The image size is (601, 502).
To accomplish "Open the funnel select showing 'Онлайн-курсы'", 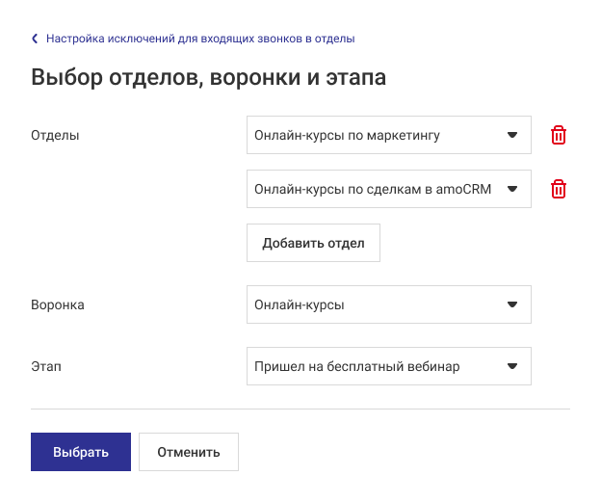I will 376,305.
